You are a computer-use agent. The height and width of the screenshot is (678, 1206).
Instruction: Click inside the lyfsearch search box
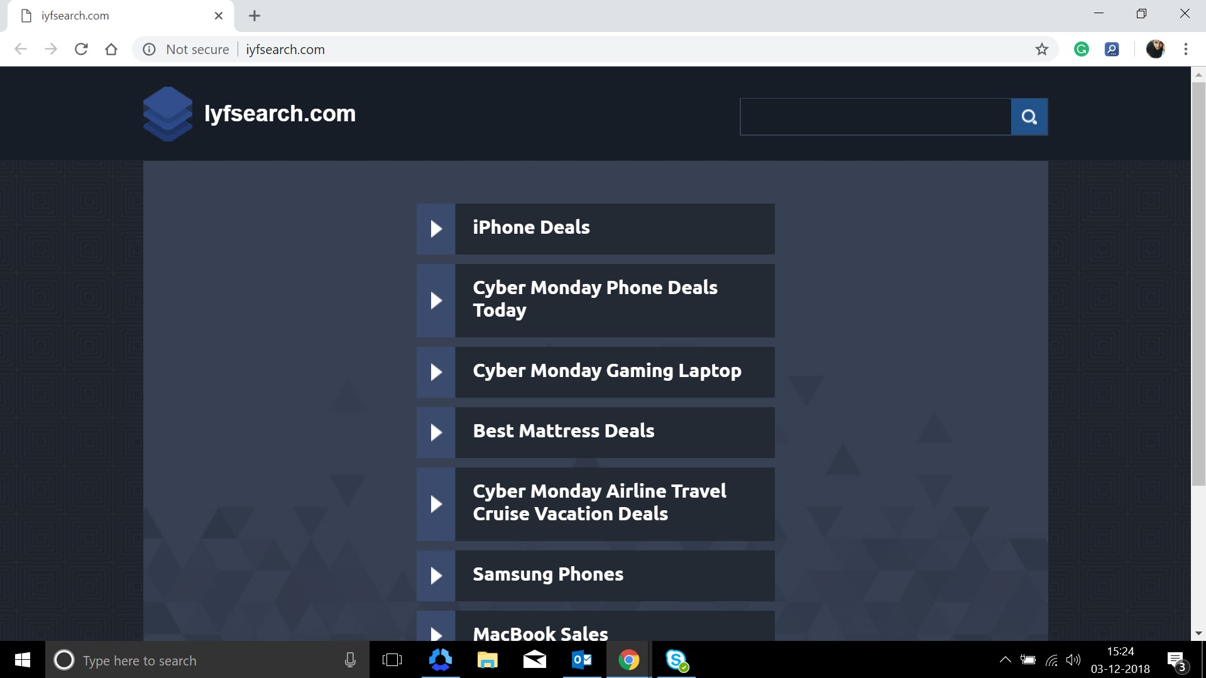(875, 116)
